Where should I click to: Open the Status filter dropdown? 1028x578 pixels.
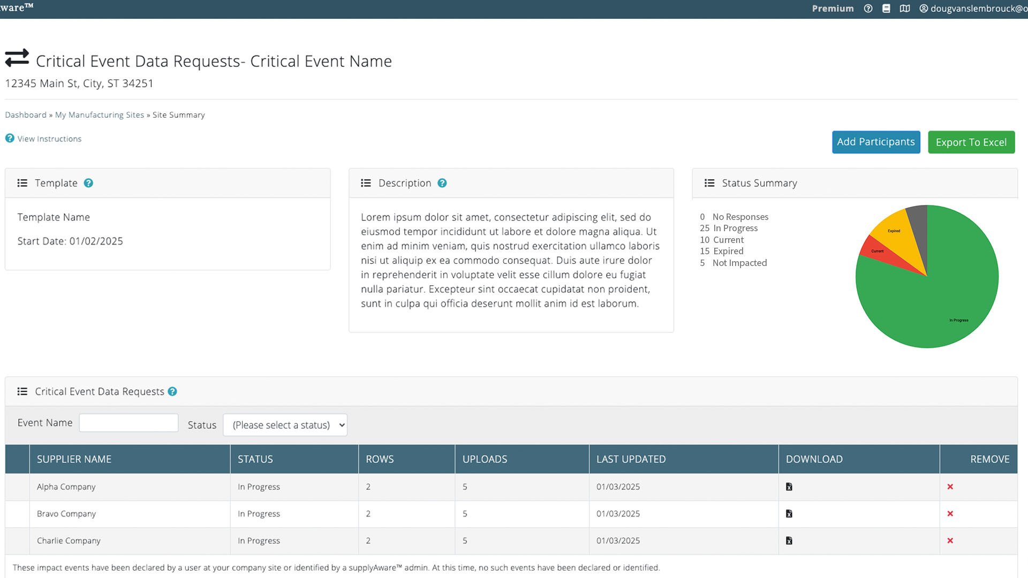click(285, 425)
